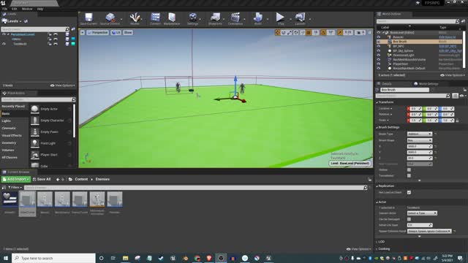Open Source Control toolbar icon

pos(110,18)
